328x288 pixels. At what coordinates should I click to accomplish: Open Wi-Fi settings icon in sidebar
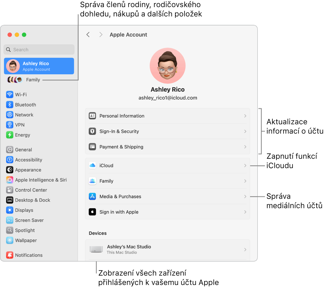10,94
